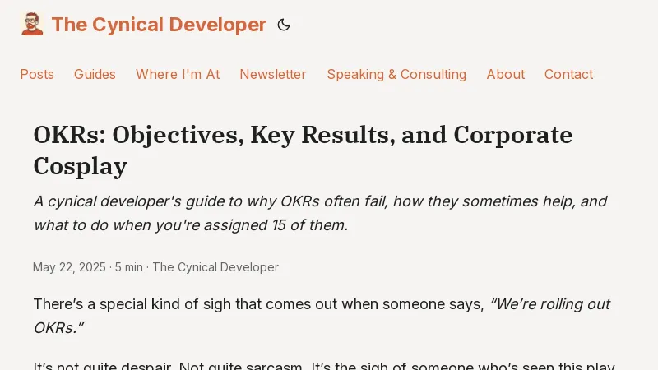Viewport: 658px width, 370px height.
Task: Click the '5 min' reading time
Action: tap(128, 267)
